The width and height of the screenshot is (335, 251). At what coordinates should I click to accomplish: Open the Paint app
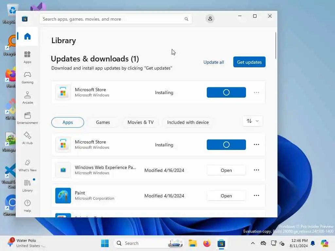[226, 196]
